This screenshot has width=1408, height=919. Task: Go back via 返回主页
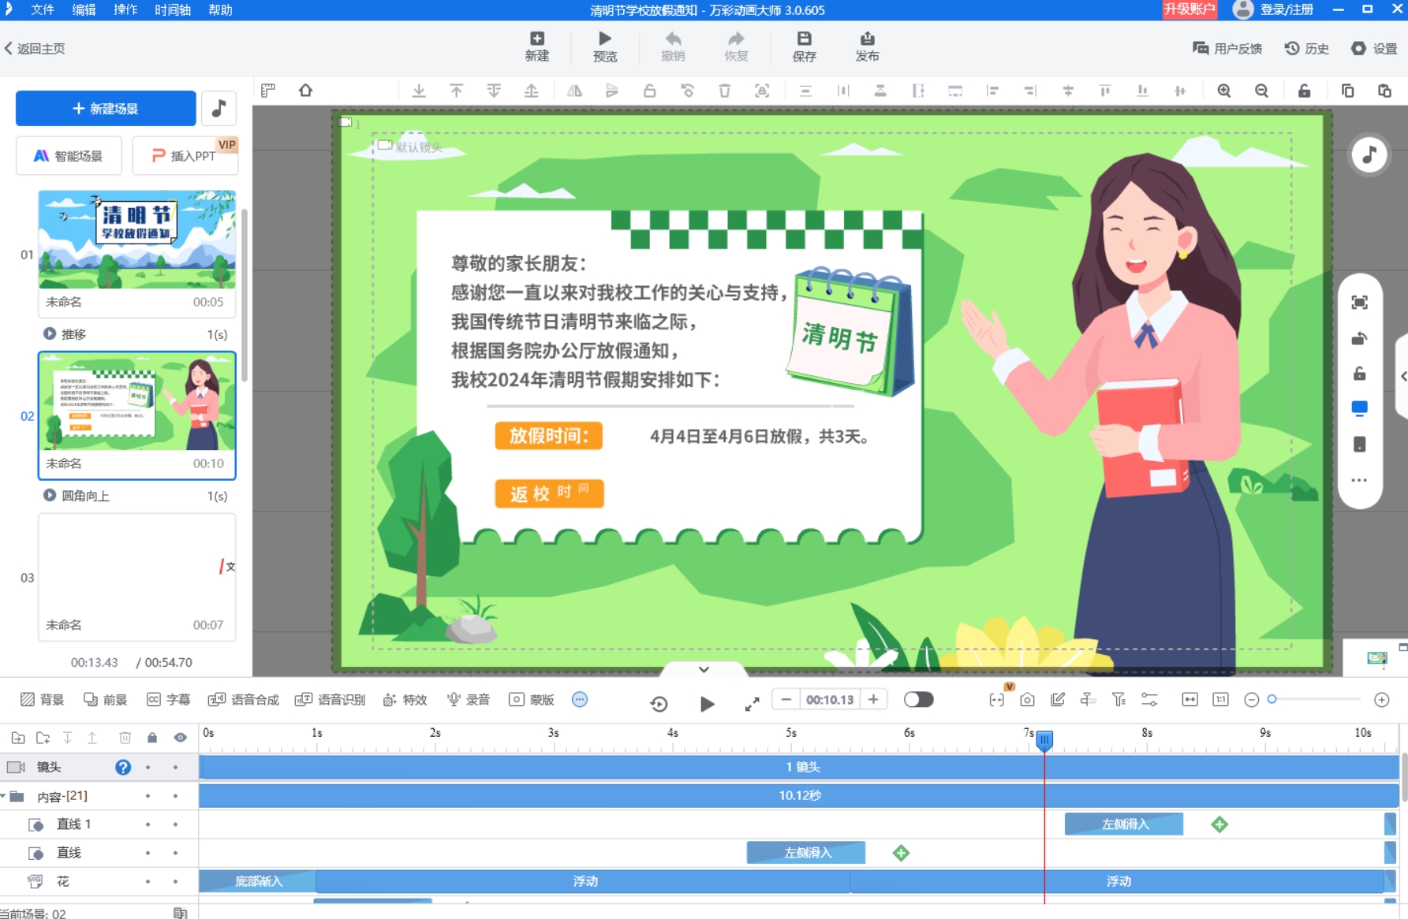pyautogui.click(x=34, y=48)
